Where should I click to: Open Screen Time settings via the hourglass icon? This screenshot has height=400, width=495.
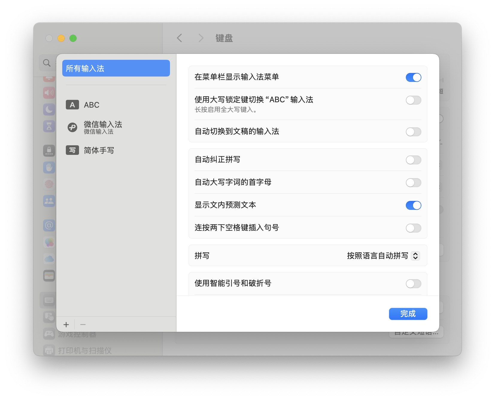tap(49, 126)
